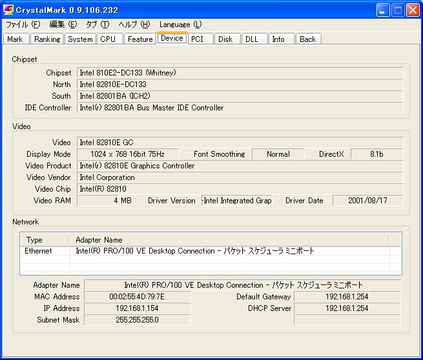Click Driver Version field Intel Integrated Grap
The height and width of the screenshot is (360, 423).
click(236, 201)
